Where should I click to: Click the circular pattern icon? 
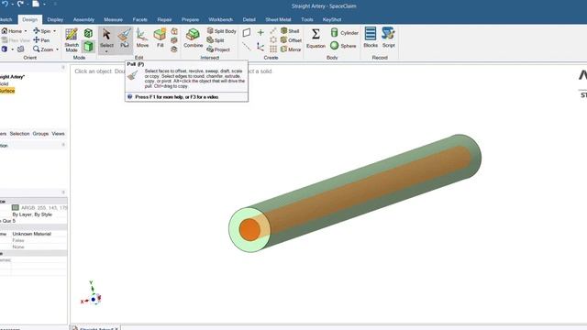coord(273,40)
